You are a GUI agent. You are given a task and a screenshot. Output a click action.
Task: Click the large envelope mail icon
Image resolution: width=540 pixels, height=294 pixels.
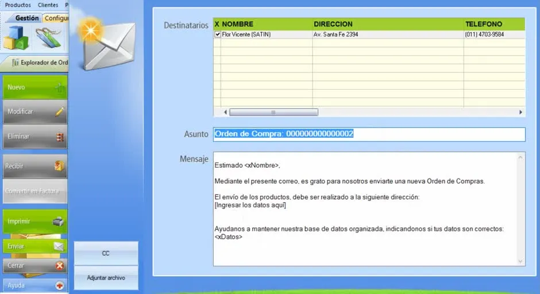pyautogui.click(x=107, y=43)
